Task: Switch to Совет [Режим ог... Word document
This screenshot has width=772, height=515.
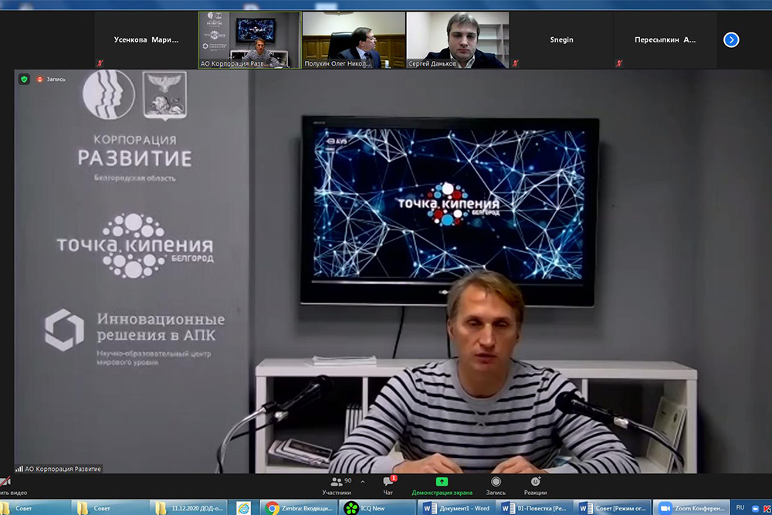Action: 614,507
